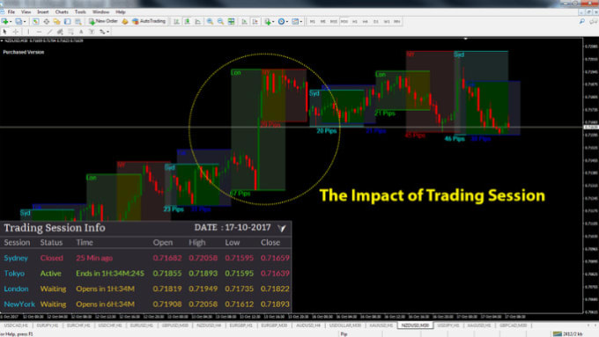Open the Periods clock icon

281,21
